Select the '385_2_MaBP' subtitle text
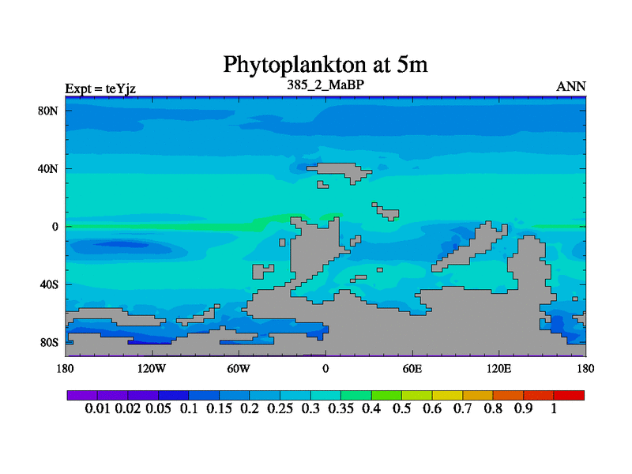 pos(325,84)
